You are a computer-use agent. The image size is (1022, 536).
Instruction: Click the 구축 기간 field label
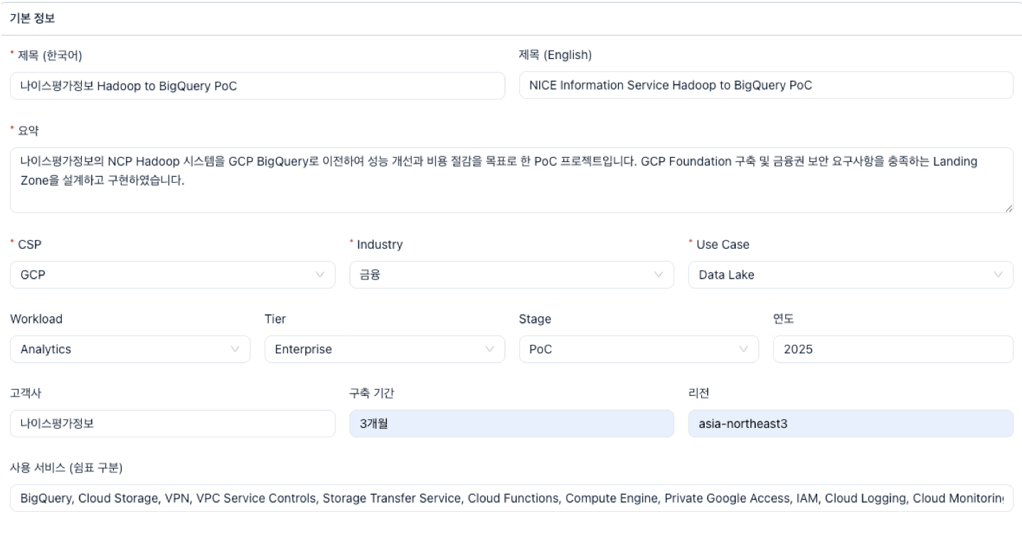[372, 394]
